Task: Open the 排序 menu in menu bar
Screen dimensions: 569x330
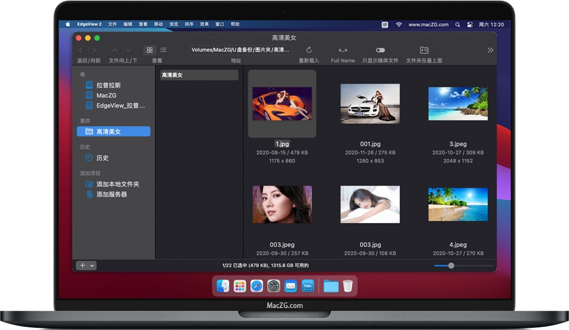Action: (x=189, y=24)
